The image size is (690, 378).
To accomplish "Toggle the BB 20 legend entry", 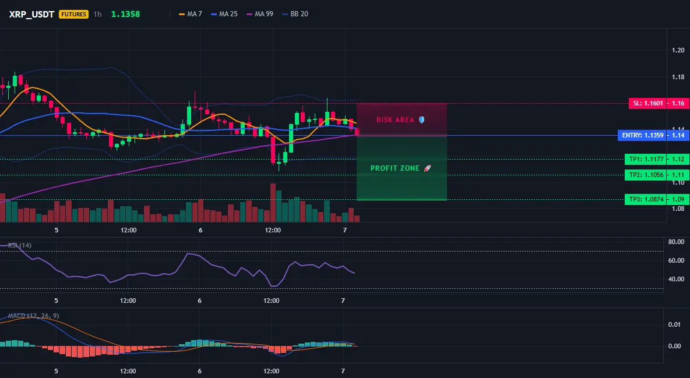I will 295,14.
